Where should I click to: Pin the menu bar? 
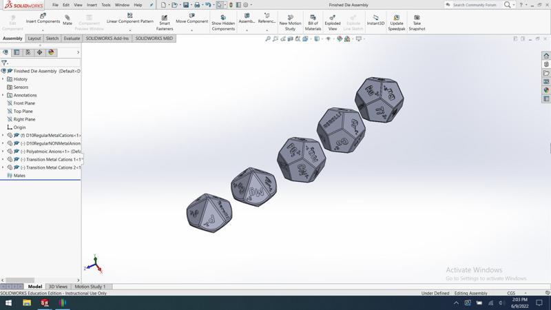152,5
